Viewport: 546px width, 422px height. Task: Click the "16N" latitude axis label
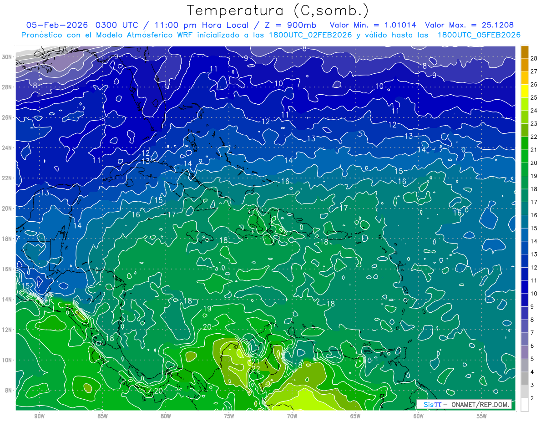tap(7, 269)
